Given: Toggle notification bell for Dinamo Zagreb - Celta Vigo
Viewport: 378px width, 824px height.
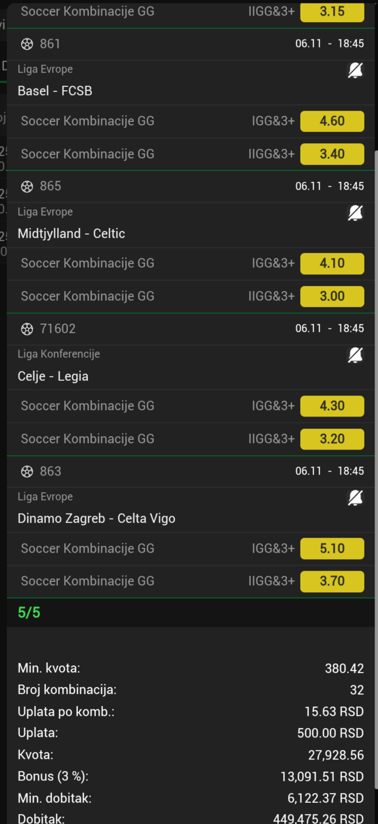Looking at the screenshot, I should (355, 498).
